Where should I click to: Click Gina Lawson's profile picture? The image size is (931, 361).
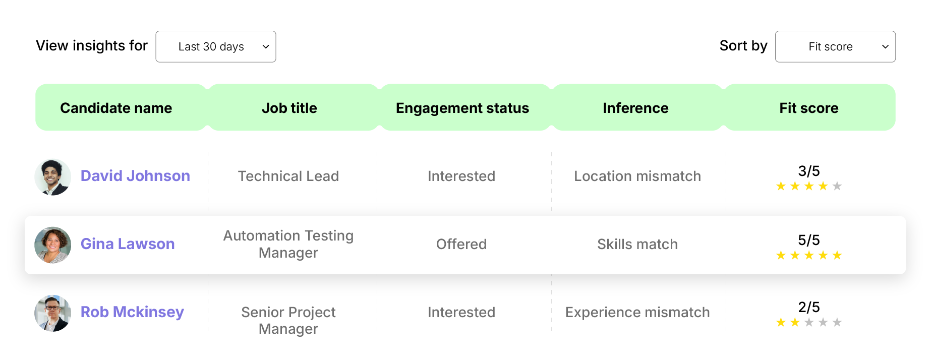tap(52, 245)
